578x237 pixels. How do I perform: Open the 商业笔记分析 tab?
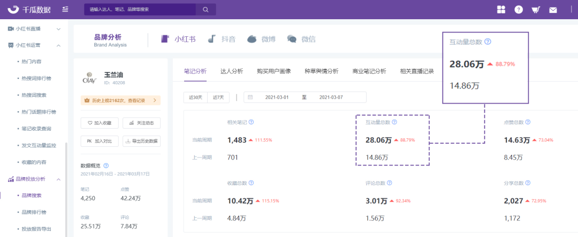pyautogui.click(x=369, y=72)
